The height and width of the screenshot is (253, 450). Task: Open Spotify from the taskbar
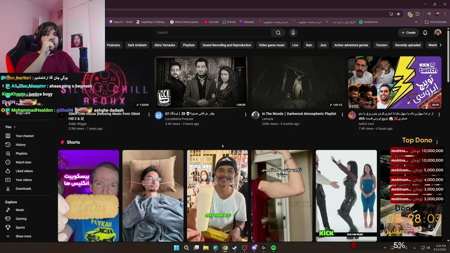[x=274, y=248]
